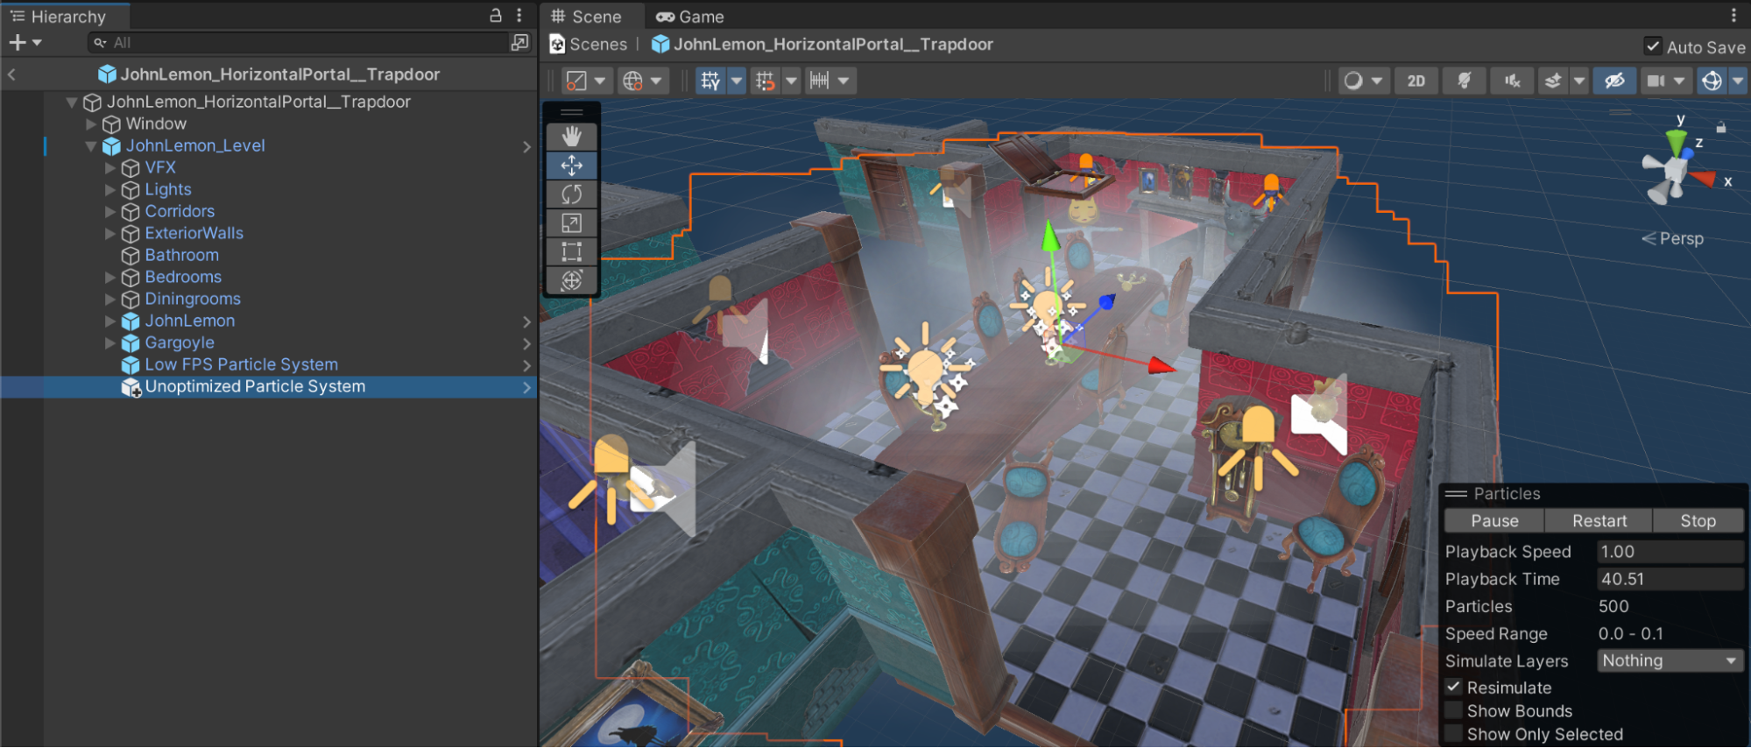Uncheck the Auto Save checkbox

click(1652, 46)
